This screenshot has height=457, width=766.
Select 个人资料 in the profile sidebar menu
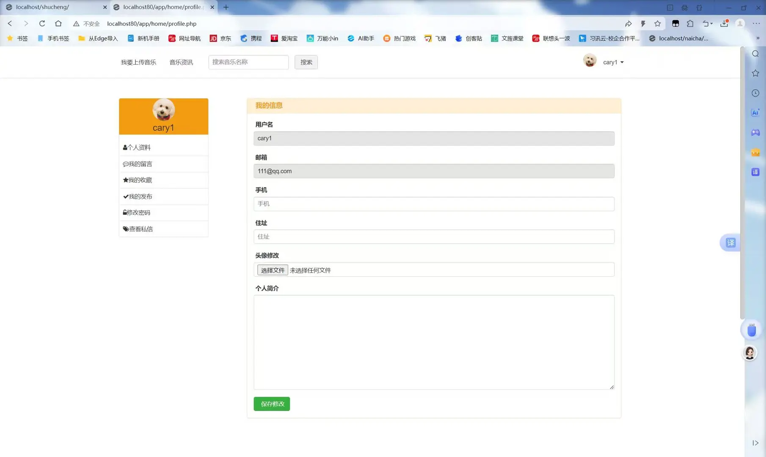coord(137,147)
